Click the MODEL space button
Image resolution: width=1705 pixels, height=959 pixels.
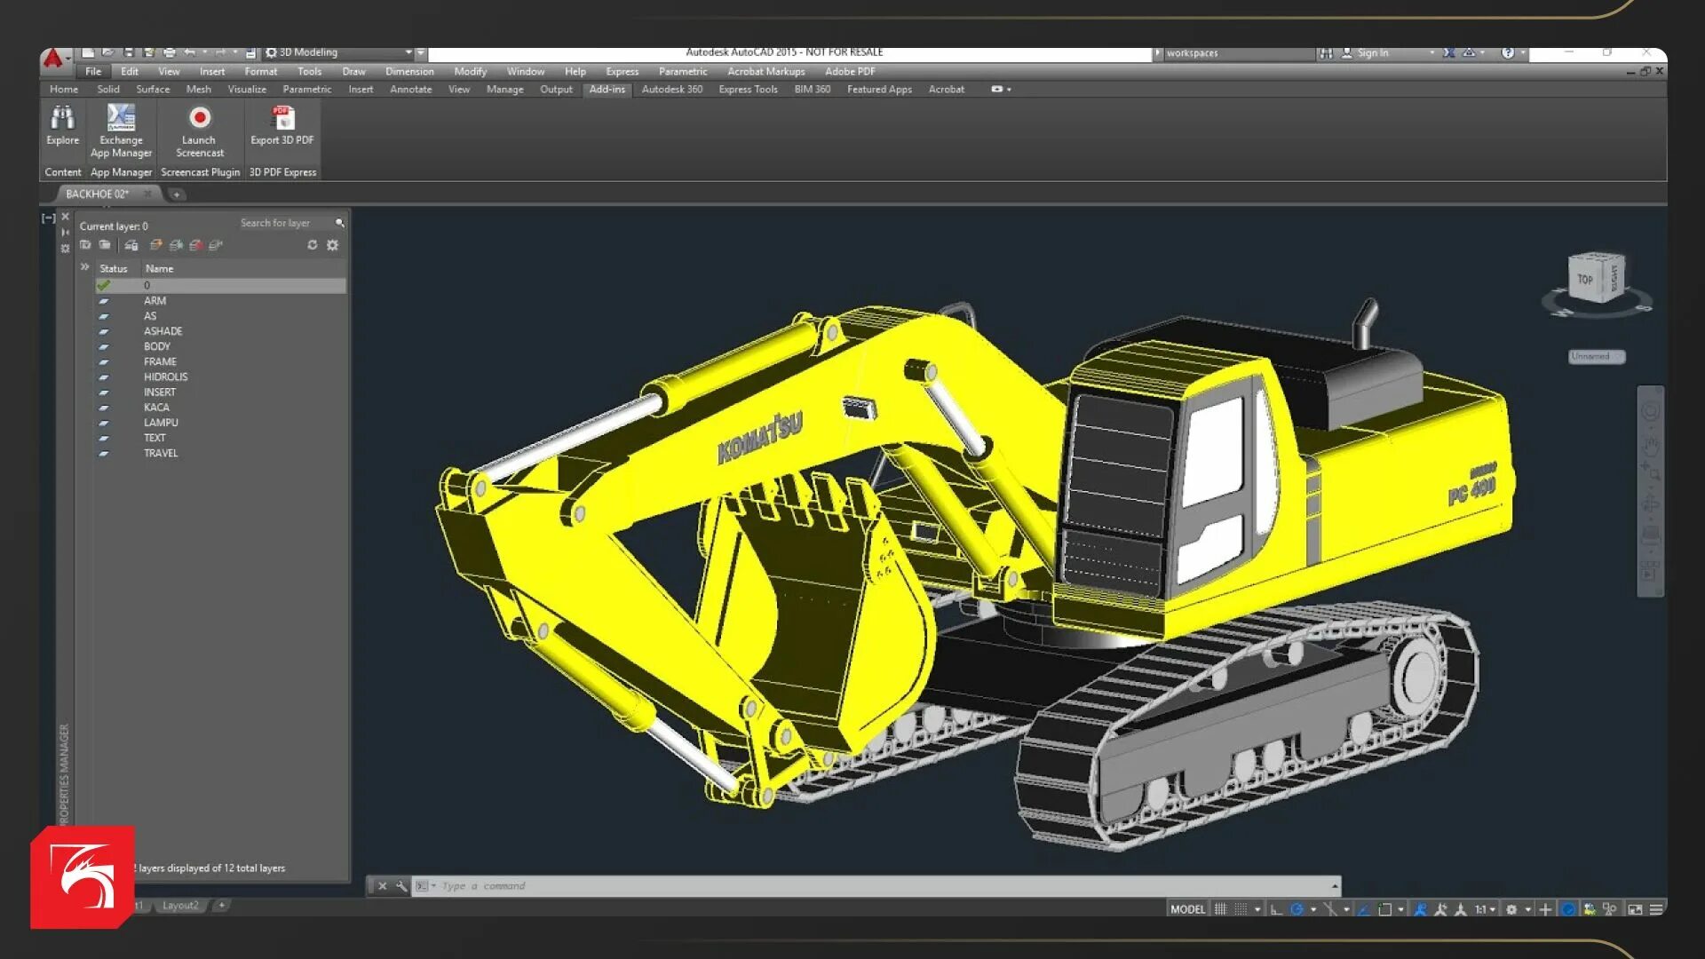[x=1187, y=909]
